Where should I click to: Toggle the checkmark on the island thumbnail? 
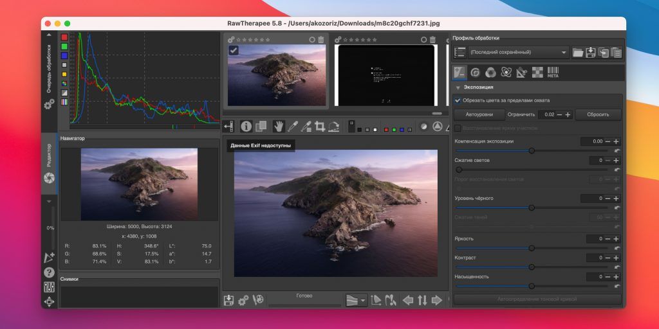tap(234, 51)
